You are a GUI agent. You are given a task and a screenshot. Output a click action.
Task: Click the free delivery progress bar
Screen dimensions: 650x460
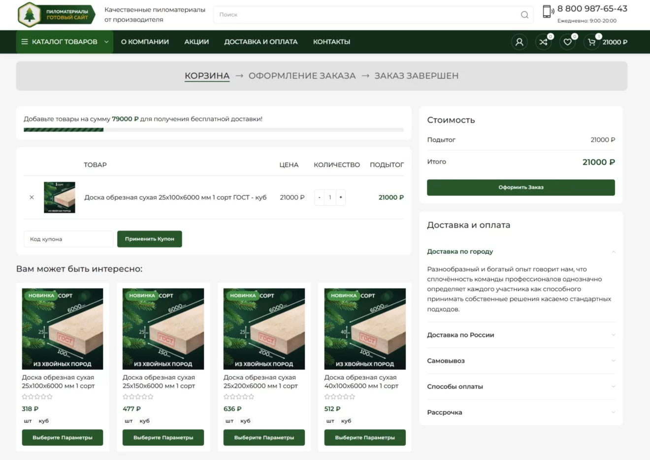click(x=214, y=130)
